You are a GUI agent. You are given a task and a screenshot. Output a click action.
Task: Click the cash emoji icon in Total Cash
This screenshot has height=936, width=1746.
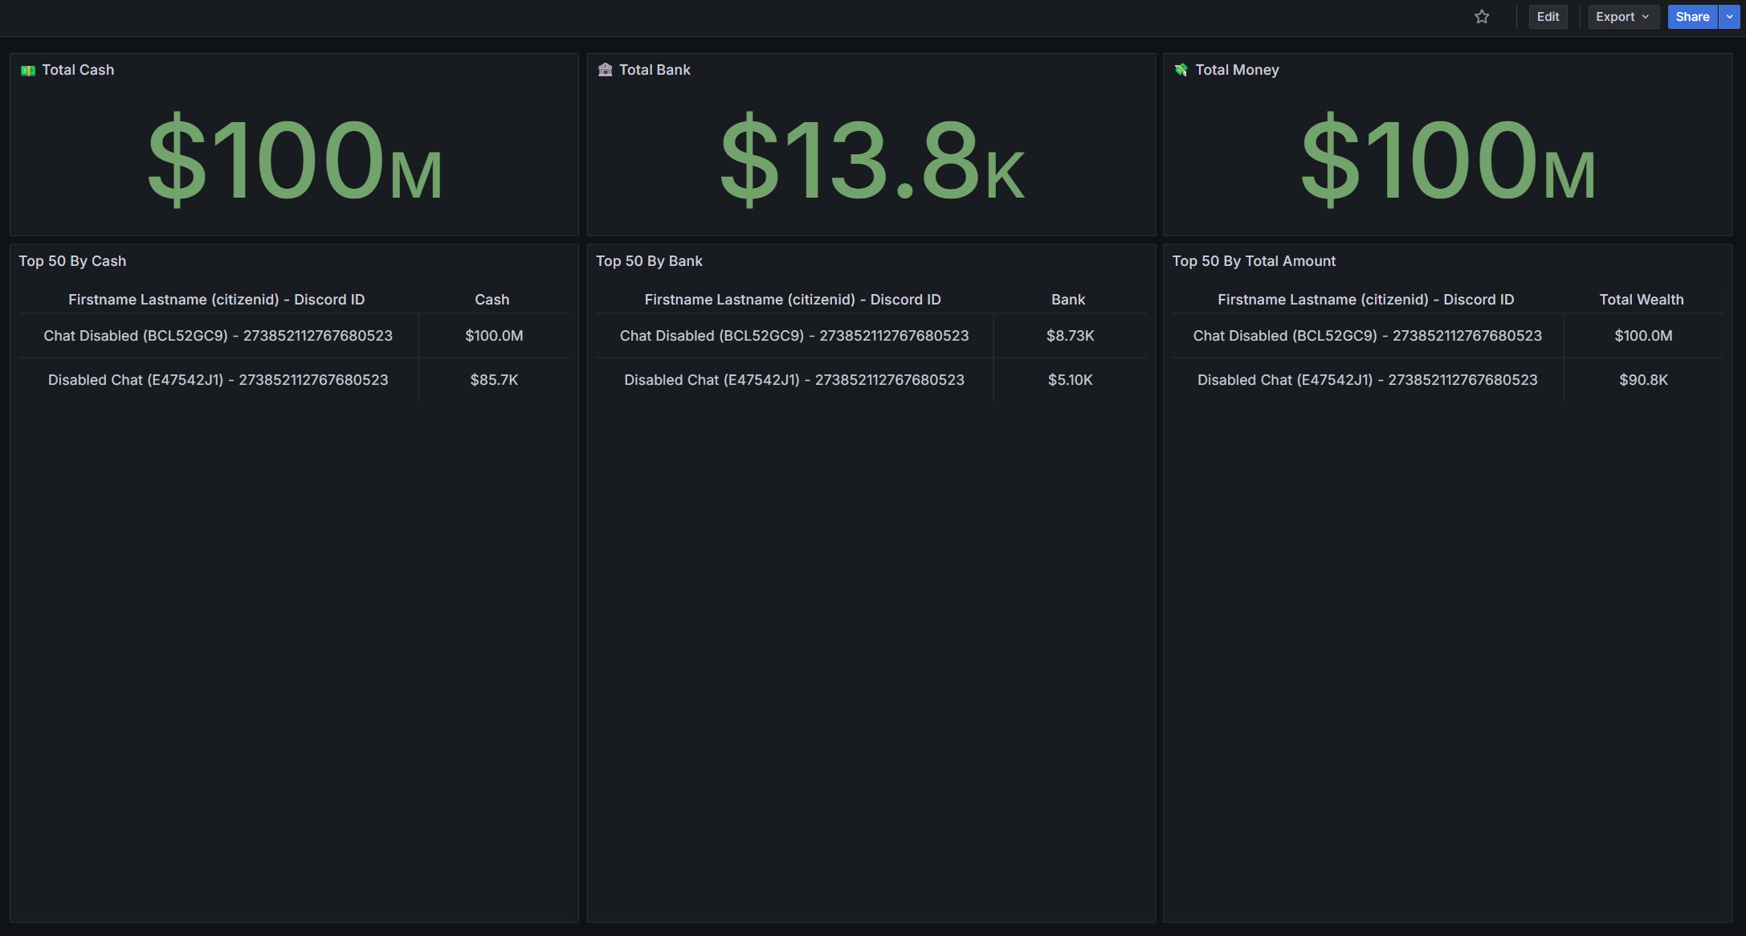(x=28, y=71)
